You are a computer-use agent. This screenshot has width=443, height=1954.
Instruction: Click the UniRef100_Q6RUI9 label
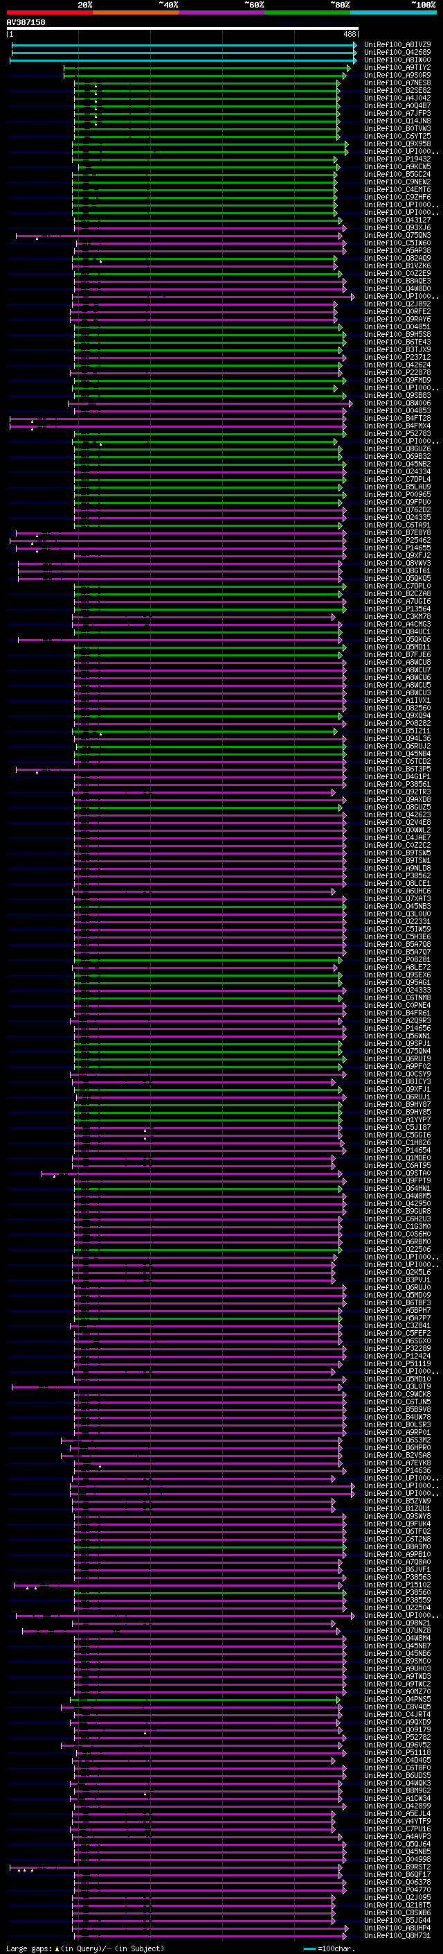pos(397,1059)
